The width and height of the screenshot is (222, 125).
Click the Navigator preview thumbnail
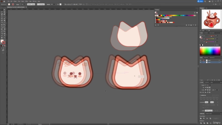coord(212,19)
